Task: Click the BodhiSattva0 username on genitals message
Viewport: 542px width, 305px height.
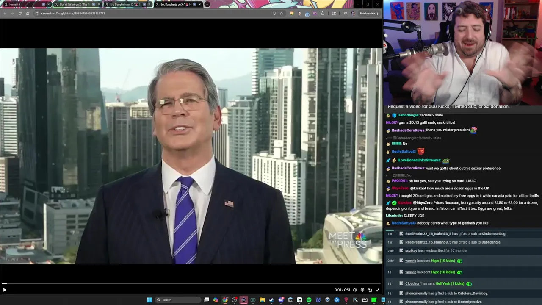Action: 404,223
